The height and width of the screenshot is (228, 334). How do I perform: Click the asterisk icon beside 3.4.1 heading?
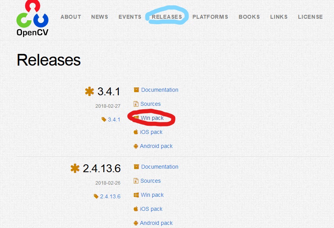[90, 92]
